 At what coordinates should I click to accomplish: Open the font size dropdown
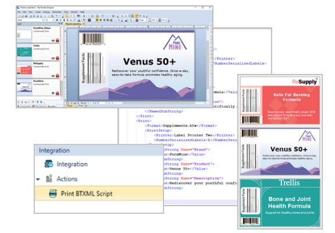(54, 20)
